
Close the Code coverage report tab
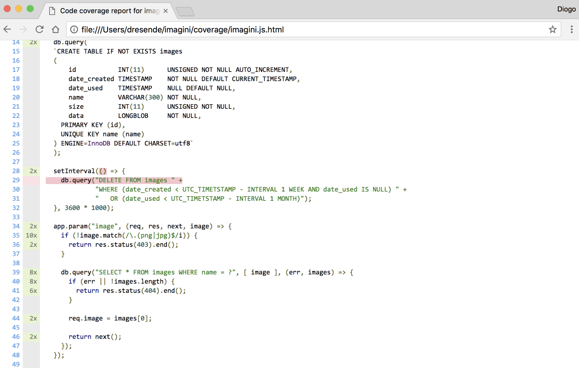(x=166, y=11)
